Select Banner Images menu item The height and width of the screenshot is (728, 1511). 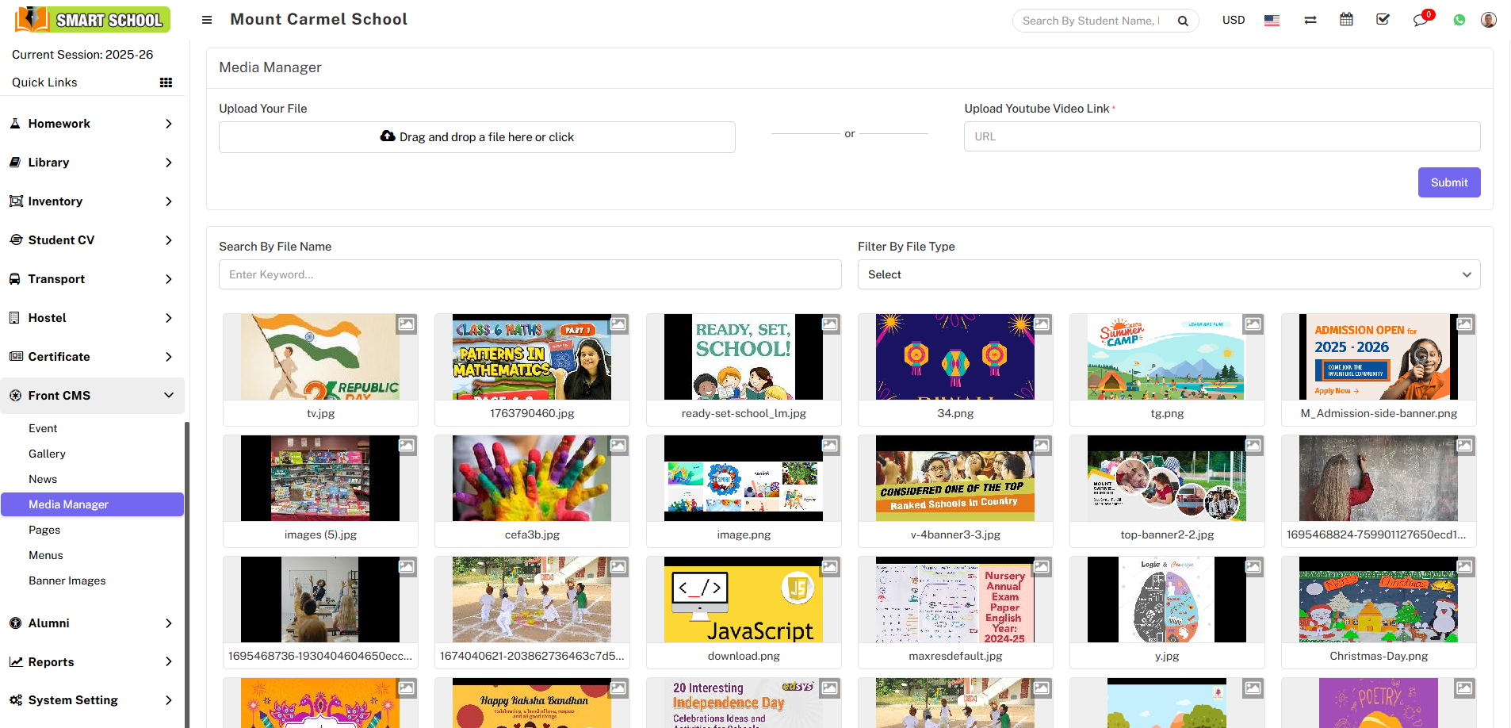point(67,580)
